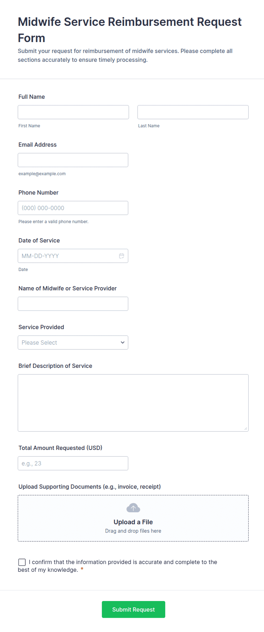The width and height of the screenshot is (264, 632).
Task: Click the confirmation statement label text
Action: tap(118, 566)
